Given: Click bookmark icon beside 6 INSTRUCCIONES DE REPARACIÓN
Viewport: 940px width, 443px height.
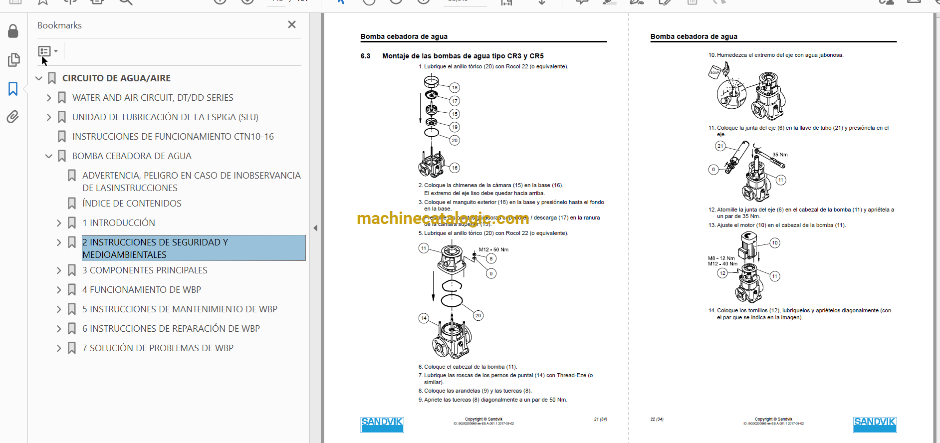Looking at the screenshot, I should point(72,329).
